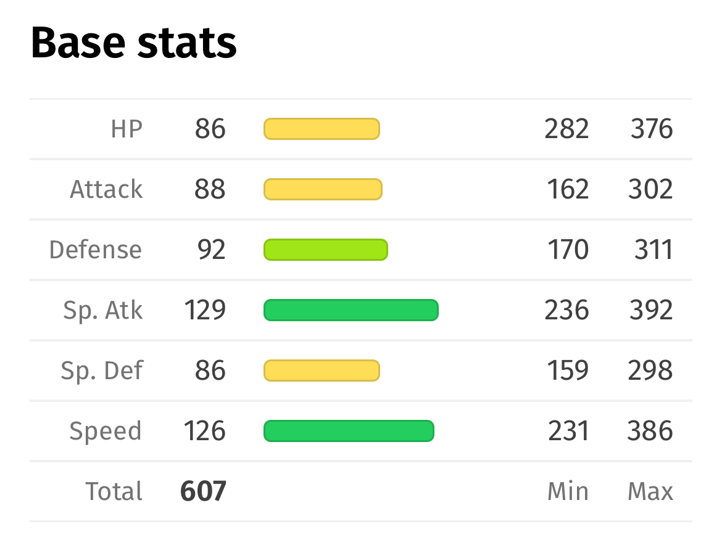Click the Min column footer
Viewport: 722px width, 537px height.
click(568, 491)
